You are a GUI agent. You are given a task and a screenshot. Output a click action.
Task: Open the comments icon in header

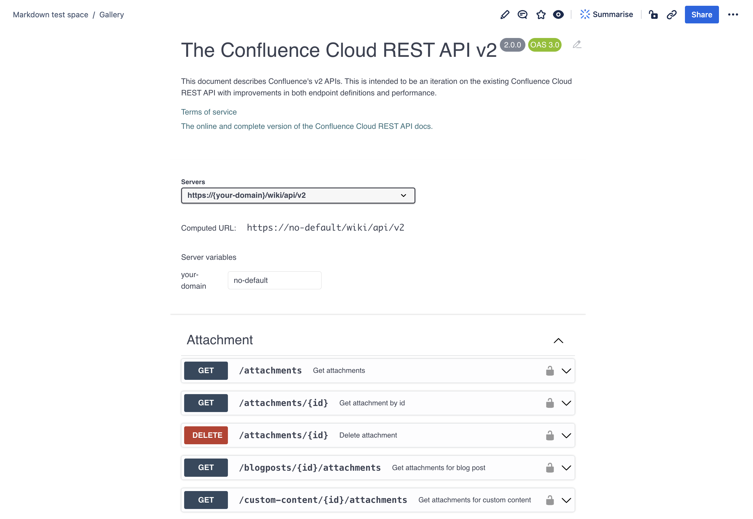pyautogui.click(x=522, y=15)
